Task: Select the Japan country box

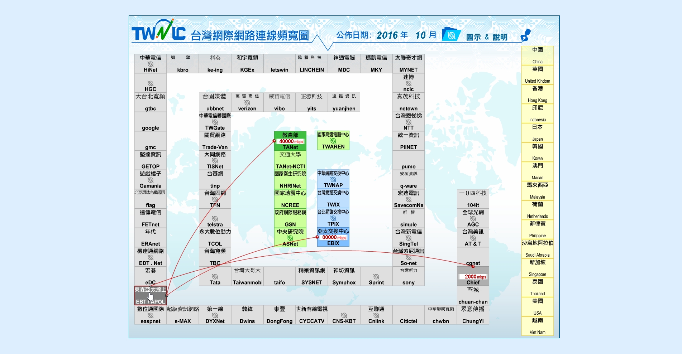Action: 538,133
